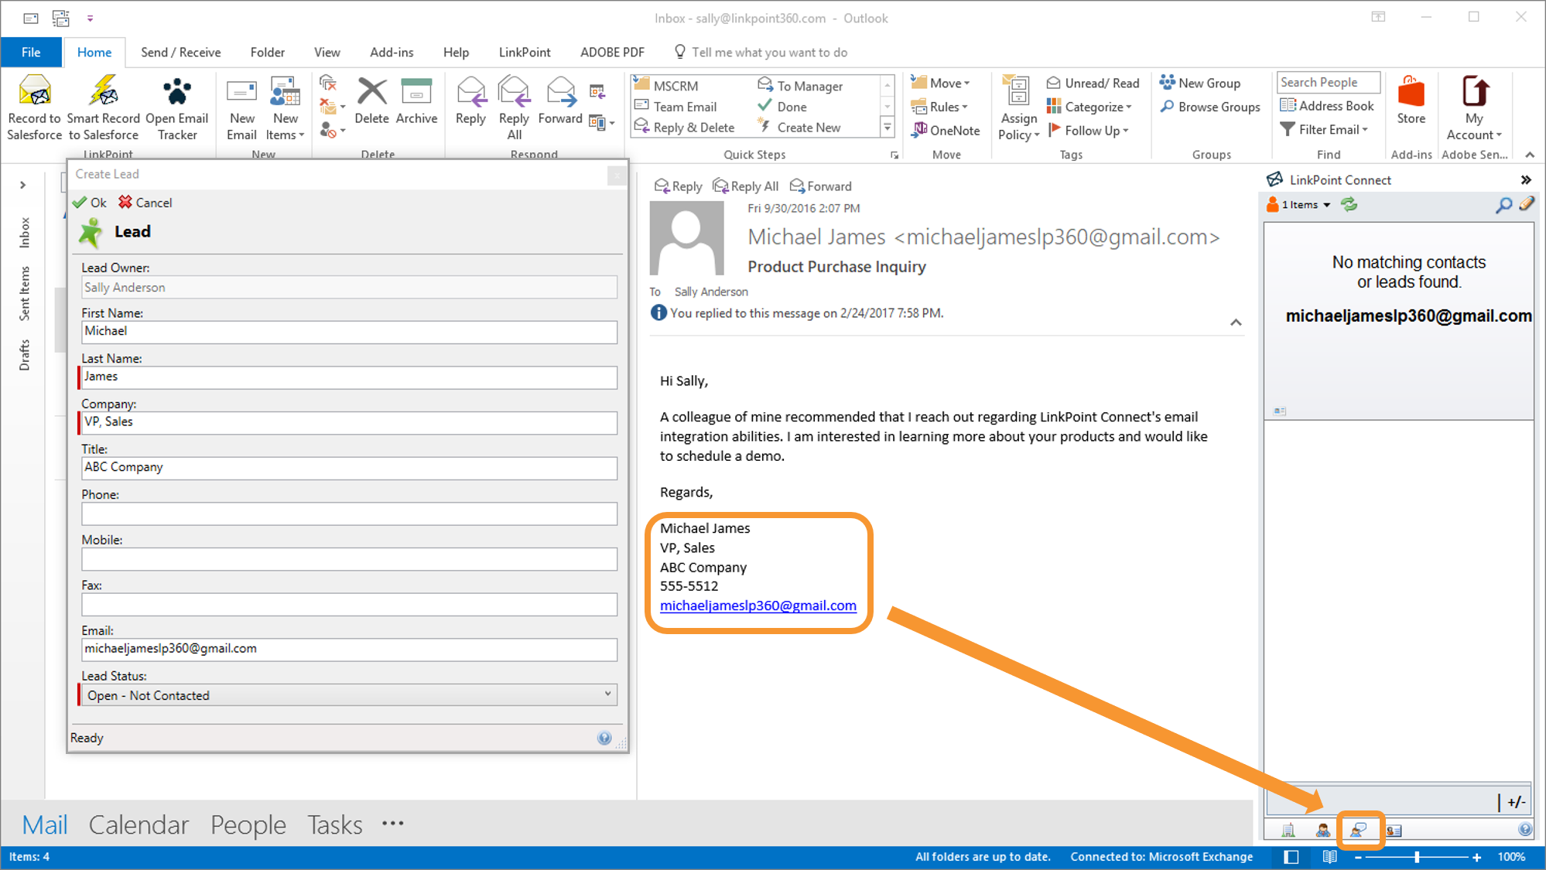Click the create lead speech-bubble icon
Image resolution: width=1546 pixels, height=870 pixels.
click(x=1359, y=830)
